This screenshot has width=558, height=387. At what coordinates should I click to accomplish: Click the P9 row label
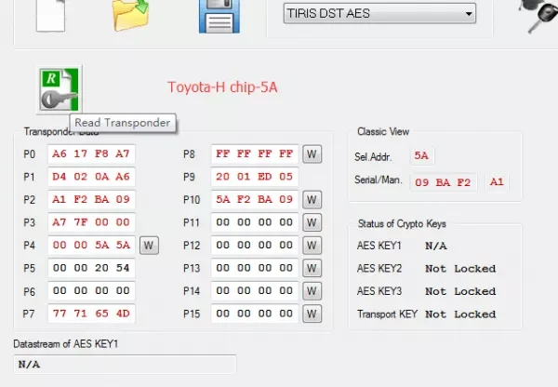(x=189, y=177)
